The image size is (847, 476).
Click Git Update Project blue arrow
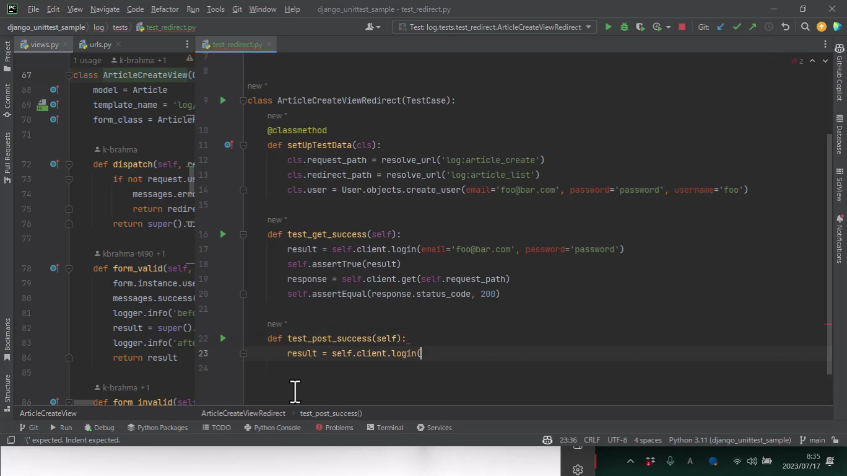[x=720, y=27]
